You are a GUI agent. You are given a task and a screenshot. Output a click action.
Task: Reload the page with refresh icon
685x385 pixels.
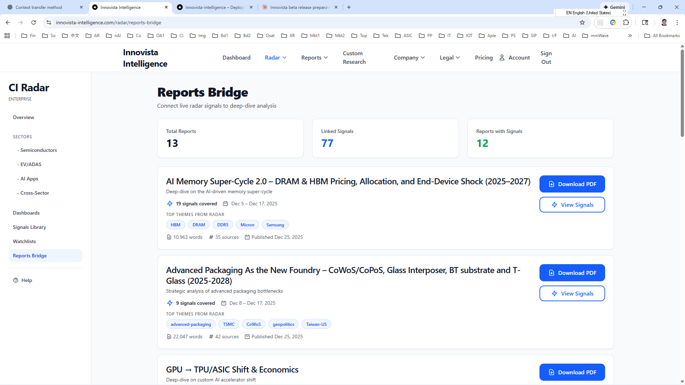[x=34, y=22]
